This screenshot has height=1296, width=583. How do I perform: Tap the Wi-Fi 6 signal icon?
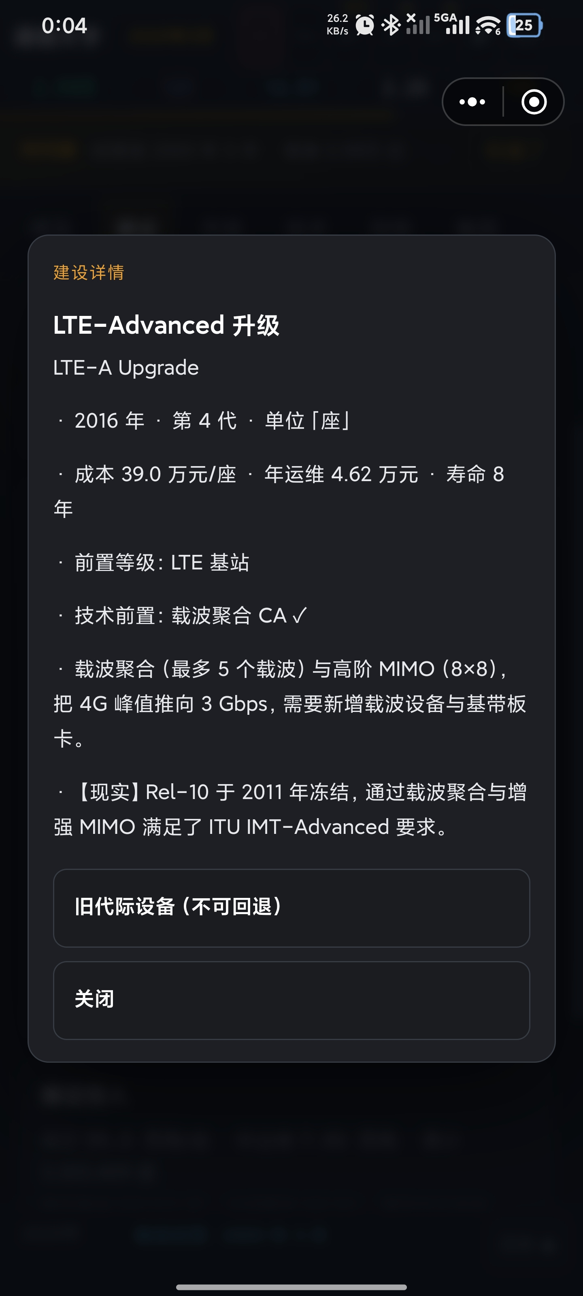click(x=488, y=25)
